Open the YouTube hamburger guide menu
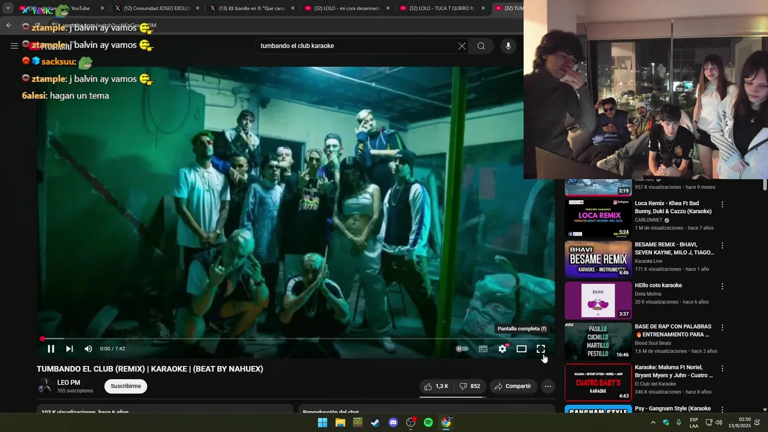 coord(14,46)
